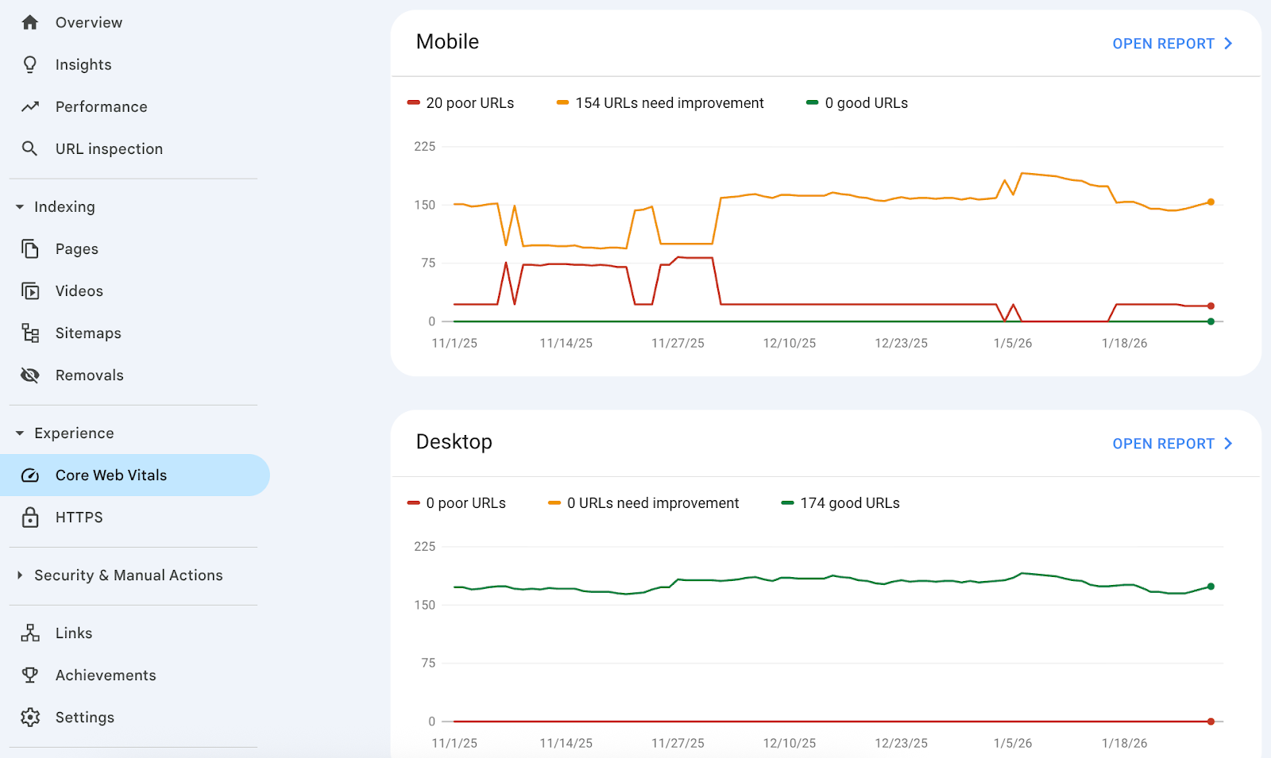1271x758 pixels.
Task: Switch to the Pages section
Action: point(76,248)
